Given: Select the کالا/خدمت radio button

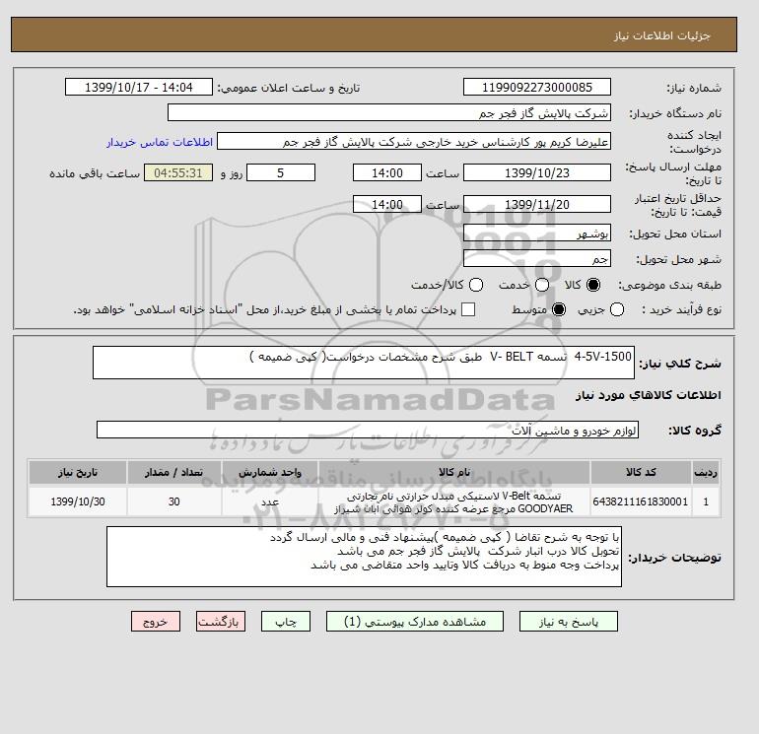Looking at the screenshot, I should click(x=476, y=285).
